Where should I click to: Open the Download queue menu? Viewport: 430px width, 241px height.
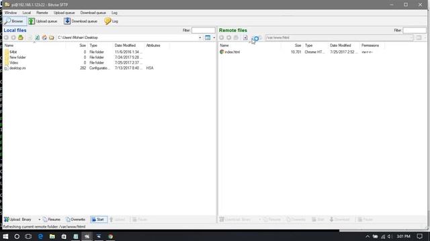[x=93, y=13]
